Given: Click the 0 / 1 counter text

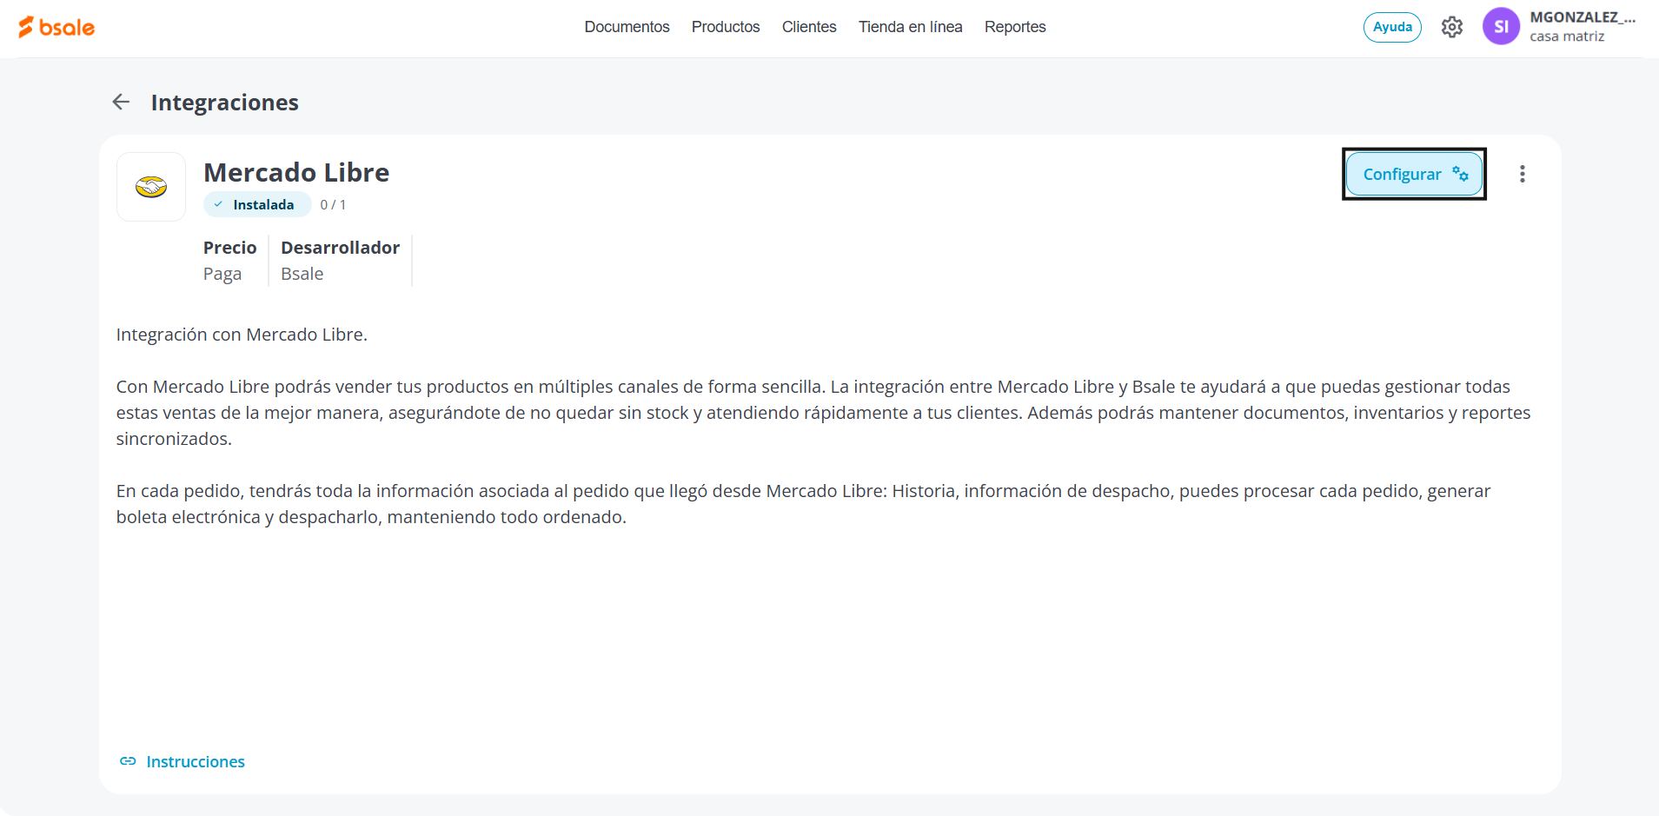Looking at the screenshot, I should (333, 205).
